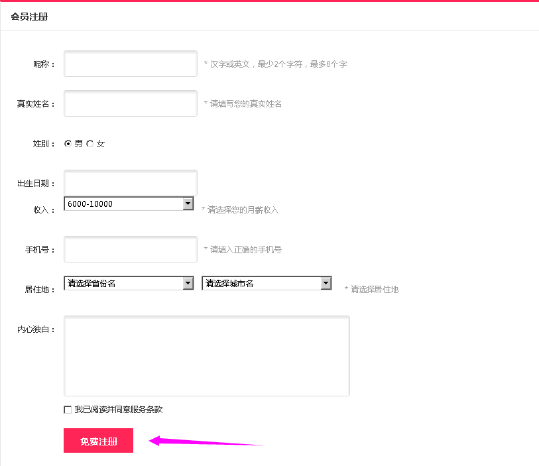This screenshot has width=539, height=466.
Task: Click the 真实姓名 real name input field
Action: 131,103
